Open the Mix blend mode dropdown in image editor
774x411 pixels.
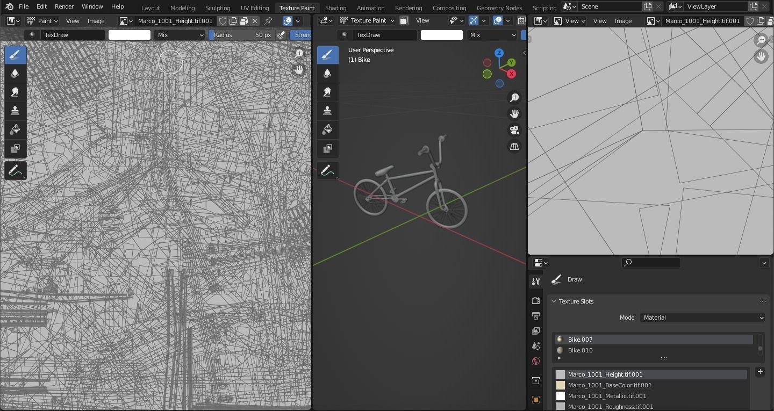point(180,35)
